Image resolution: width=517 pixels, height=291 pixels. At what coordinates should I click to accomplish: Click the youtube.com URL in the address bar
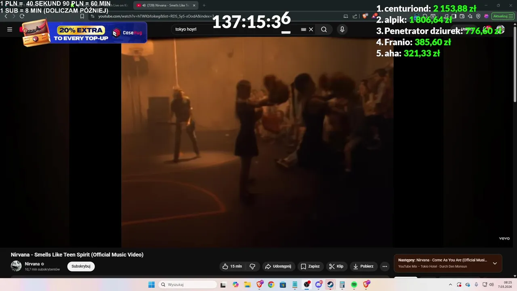(x=156, y=16)
